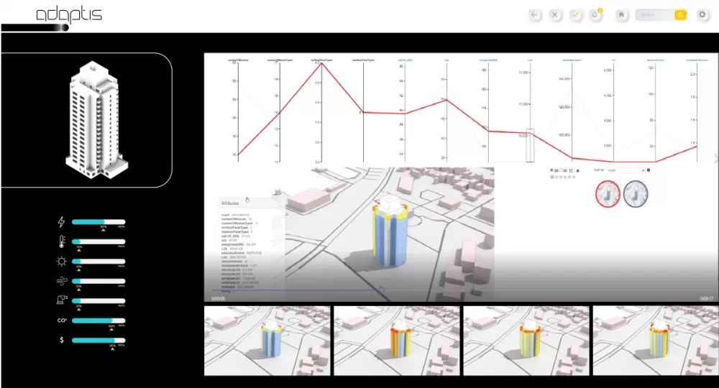Go to home via house icon
719x388 pixels.
[x=621, y=14]
